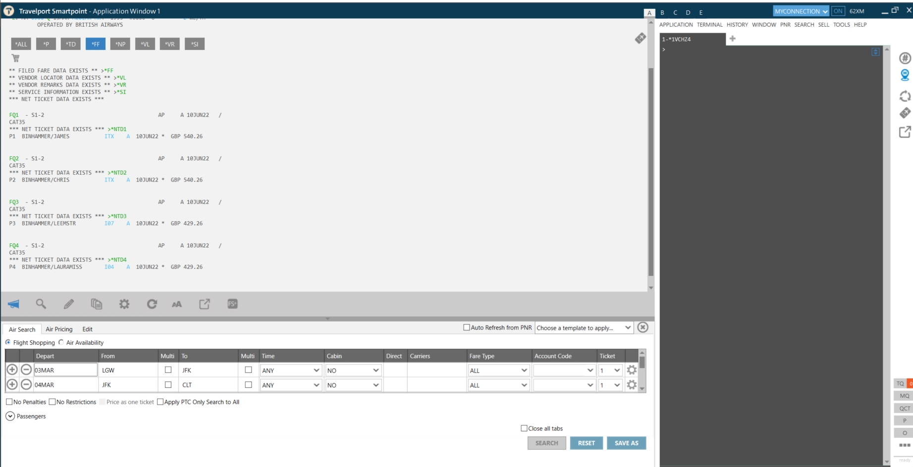Open the Cabin dropdown for 04MAR row
Image resolution: width=913 pixels, height=467 pixels.
[353, 385]
